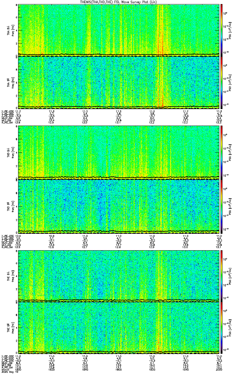Screen dimensions: 234x374
Task: Click the color bar beside THA B-perpendicular panel
Action: [222, 30]
